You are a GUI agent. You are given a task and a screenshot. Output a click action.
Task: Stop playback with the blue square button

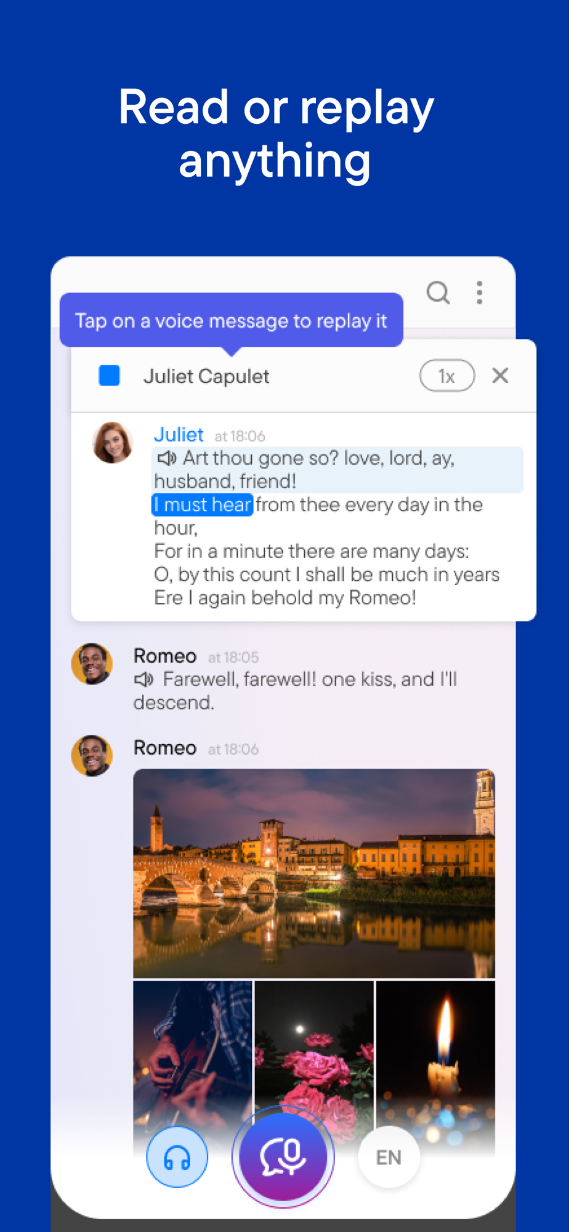point(109,375)
